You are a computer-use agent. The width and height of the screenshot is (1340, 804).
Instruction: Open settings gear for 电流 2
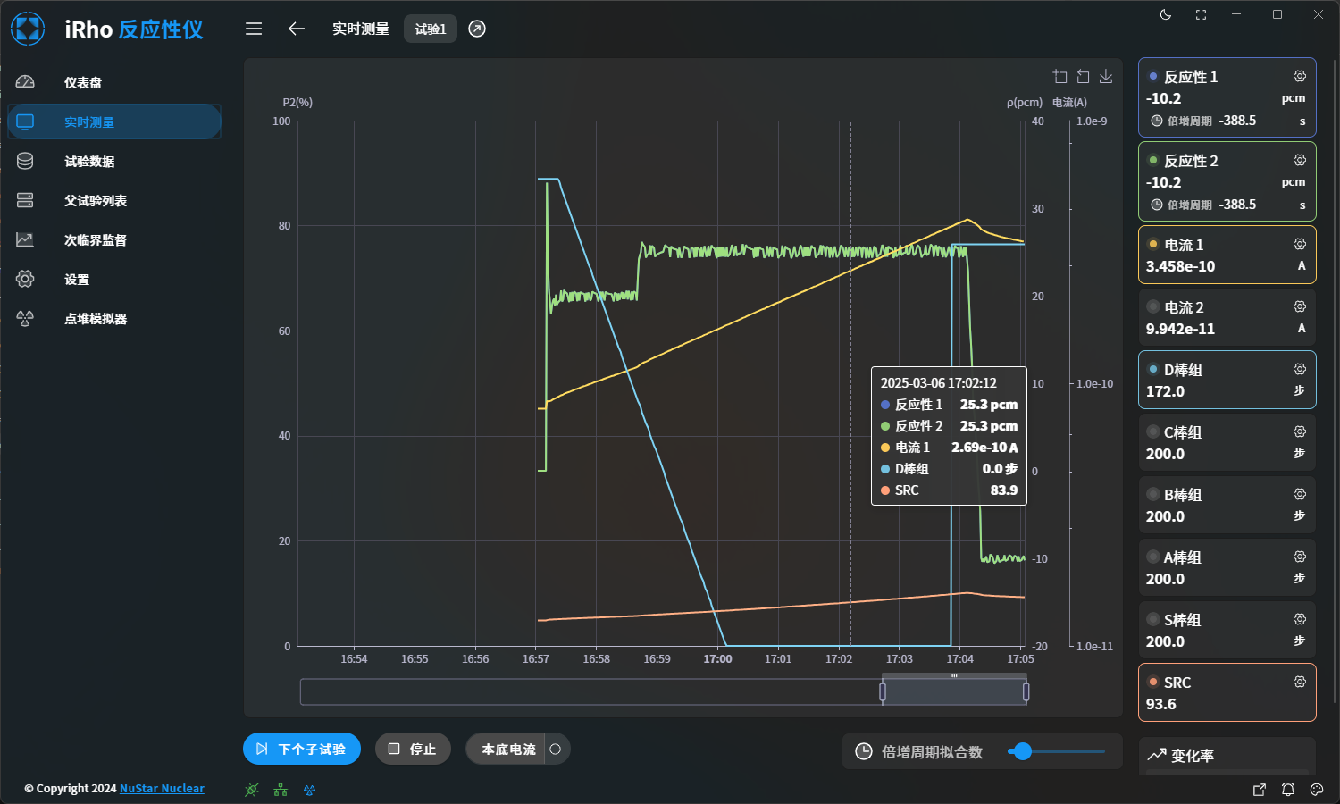1300,307
